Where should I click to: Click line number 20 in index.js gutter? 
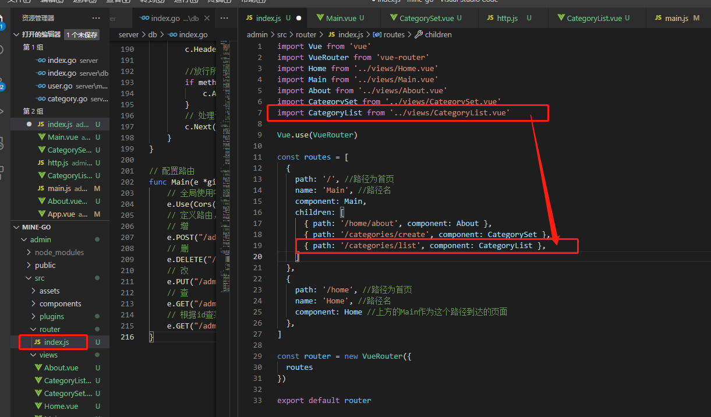[x=257, y=257]
